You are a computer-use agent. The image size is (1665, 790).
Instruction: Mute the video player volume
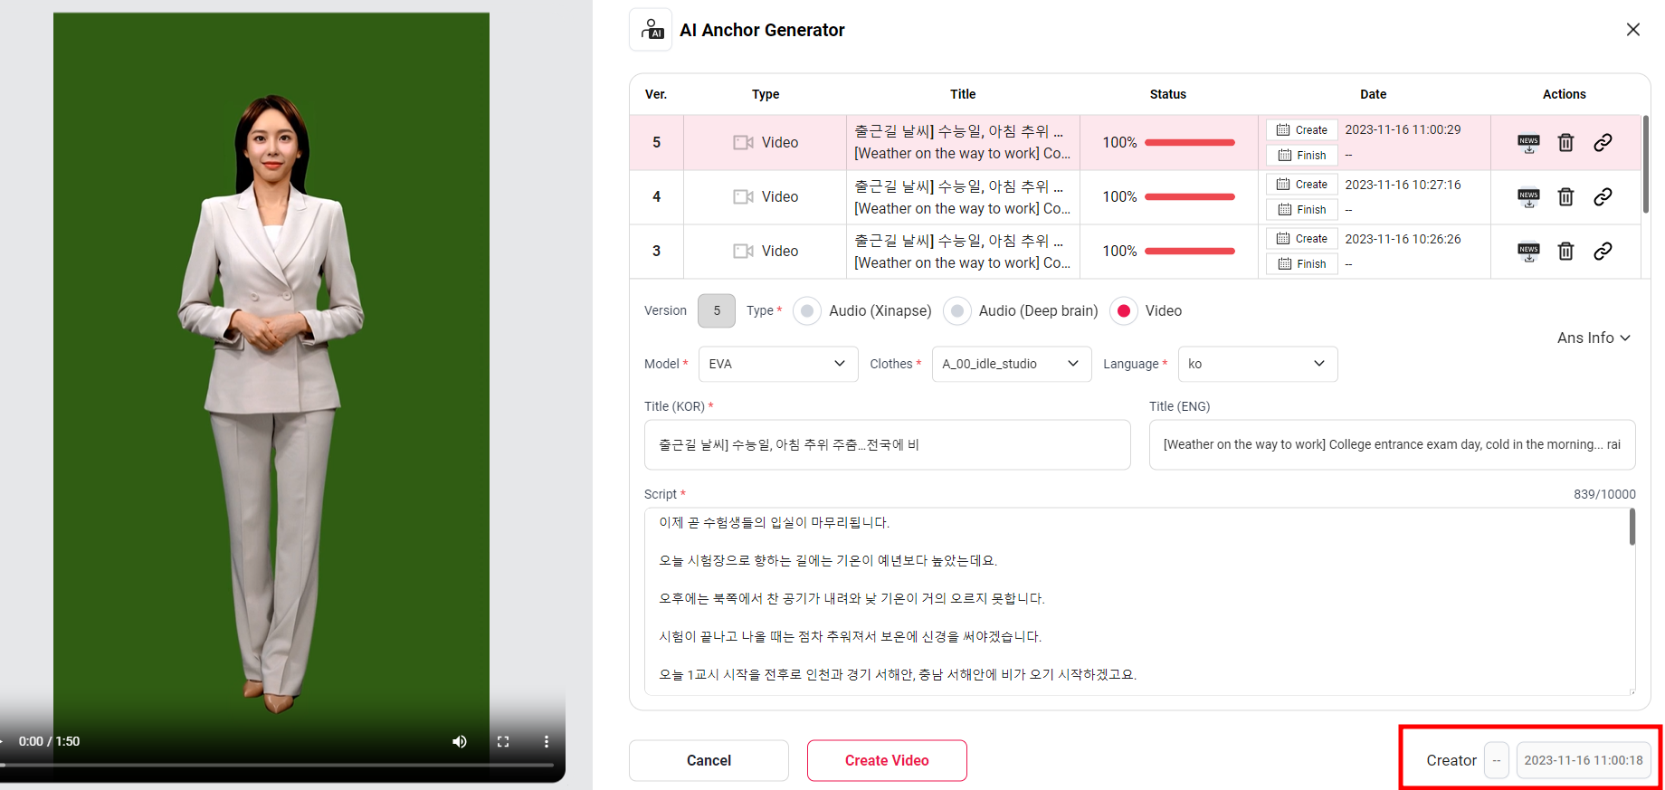click(460, 741)
